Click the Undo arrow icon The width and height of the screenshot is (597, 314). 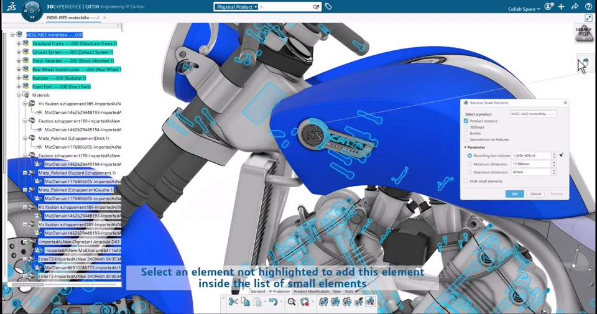coord(272,302)
